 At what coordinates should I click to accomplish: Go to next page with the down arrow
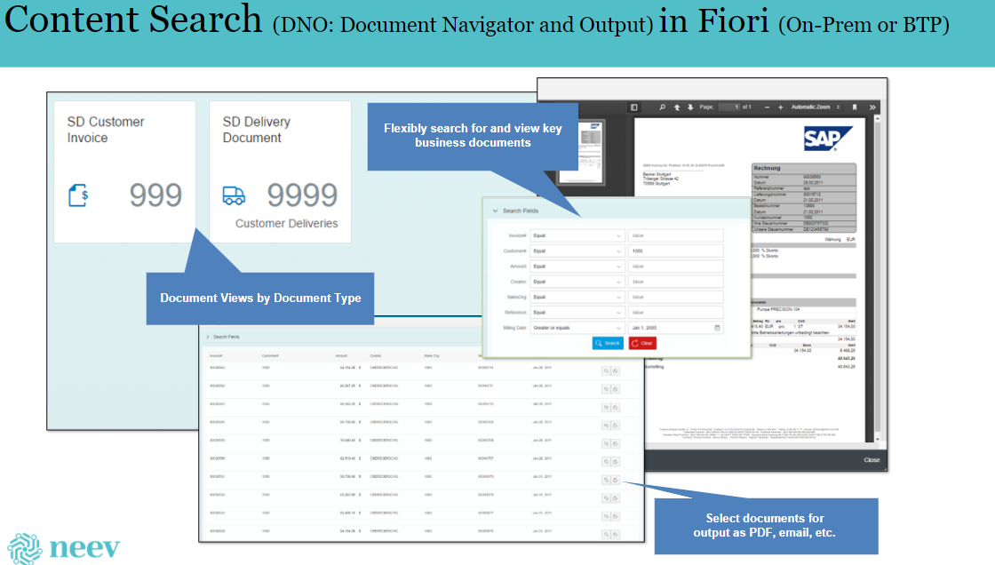point(690,107)
